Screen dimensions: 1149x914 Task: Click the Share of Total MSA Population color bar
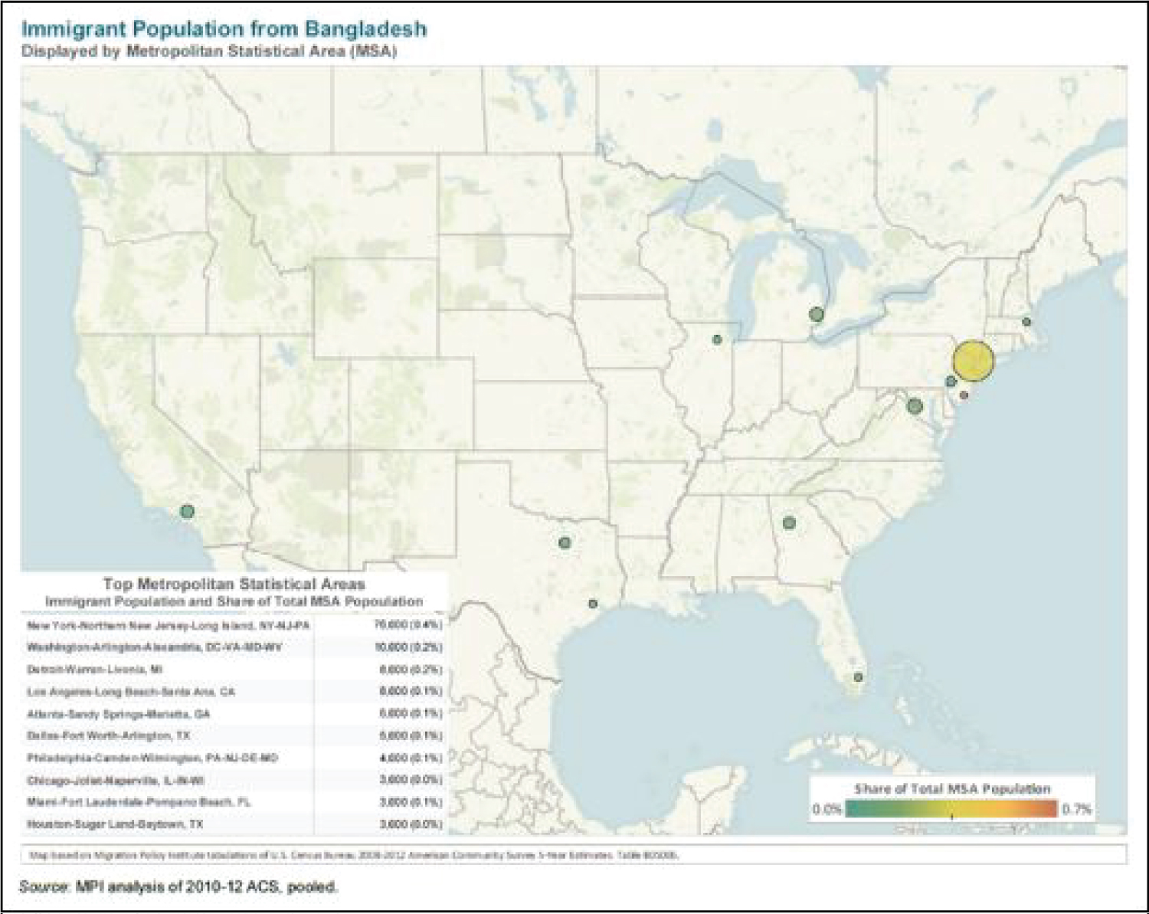coord(951,809)
